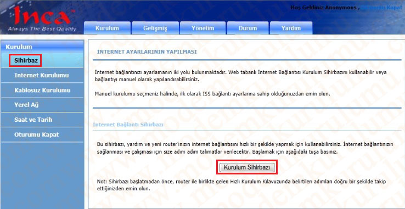405x209 pixels.
Task: Switch to the Gelişmiş tab
Action: 155,28
